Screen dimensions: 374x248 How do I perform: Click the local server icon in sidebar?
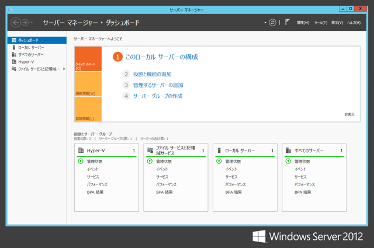tap(14, 47)
